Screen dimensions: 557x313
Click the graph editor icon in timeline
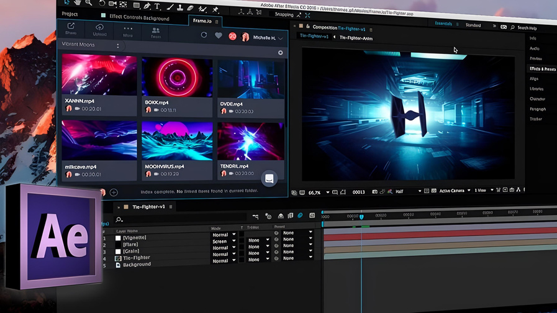point(312,215)
